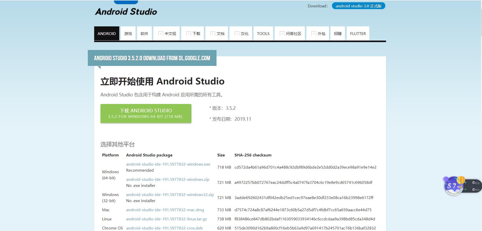Viewport: 482px width, 231px height.
Task: Expand the 下载 menu plus icon
Action: tap(189, 33)
